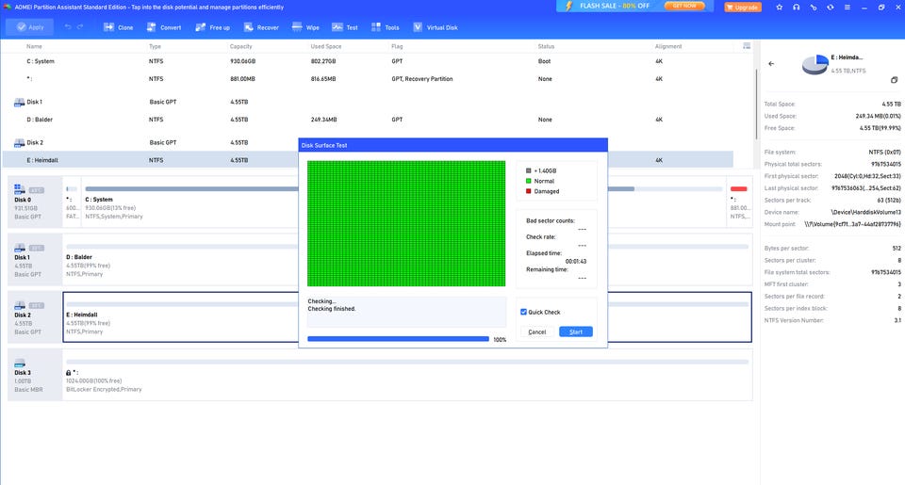Screen dimensions: 905x485
Task: Uncheck the Quick Check checkbox
Action: click(x=524, y=313)
